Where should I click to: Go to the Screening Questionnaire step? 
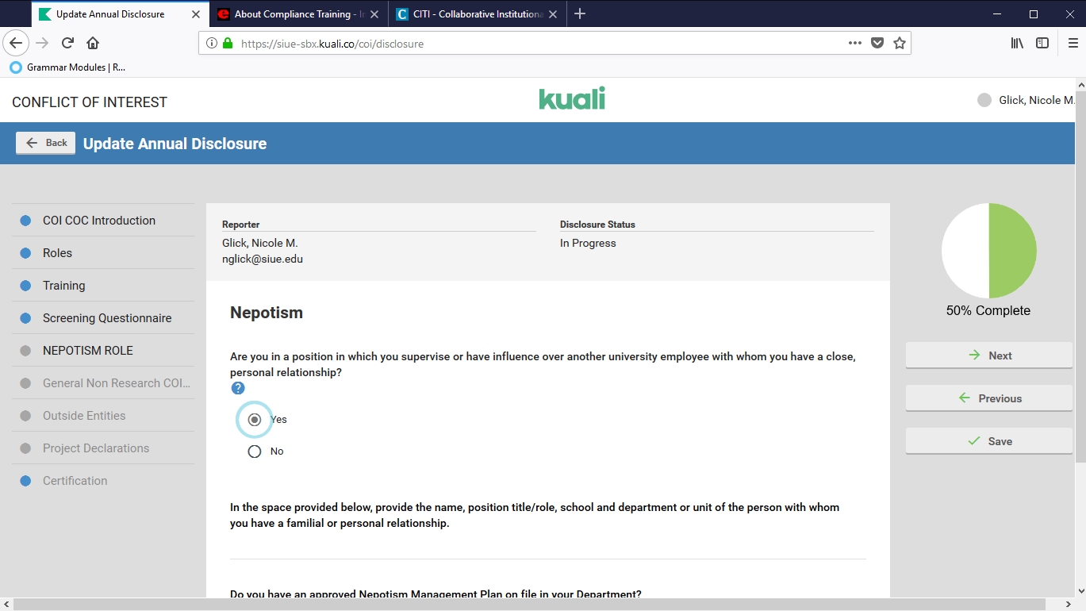pos(107,318)
